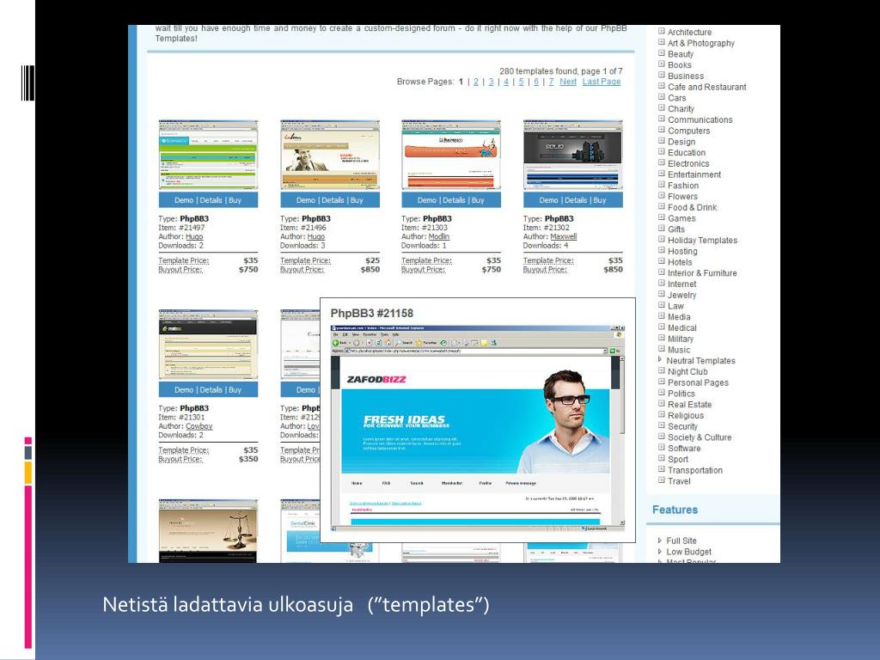Open author Modlin profile link
Image resolution: width=880 pixels, height=660 pixels.
439,237
